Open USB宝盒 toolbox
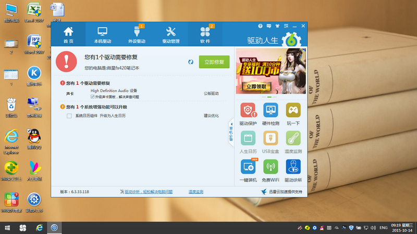Image resolution: width=417 pixels, height=234 pixels. coord(271,139)
